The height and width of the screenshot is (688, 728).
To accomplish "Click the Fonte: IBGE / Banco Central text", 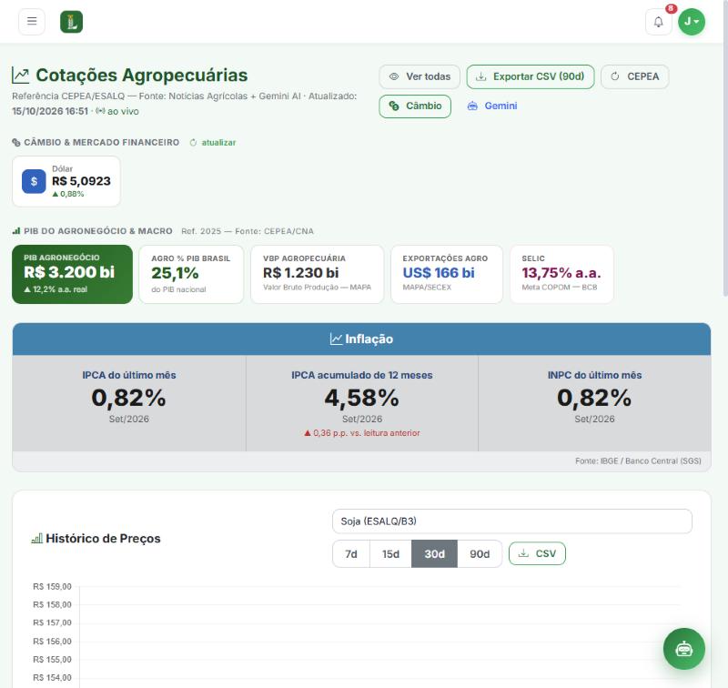I will (638, 461).
